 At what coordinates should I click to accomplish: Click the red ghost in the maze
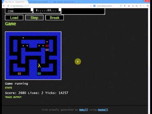(x=47, y=46)
